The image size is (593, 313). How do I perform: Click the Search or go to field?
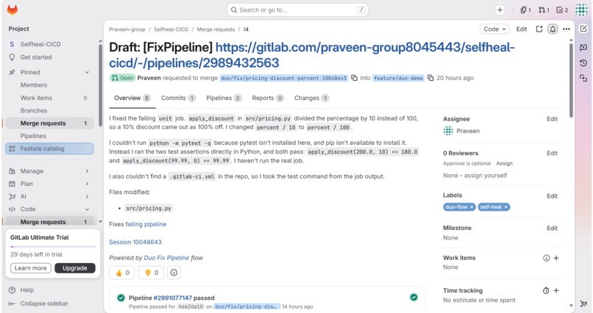coord(298,10)
